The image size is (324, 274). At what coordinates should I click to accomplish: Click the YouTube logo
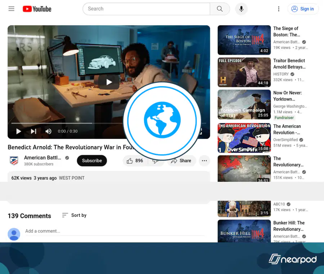[37, 9]
